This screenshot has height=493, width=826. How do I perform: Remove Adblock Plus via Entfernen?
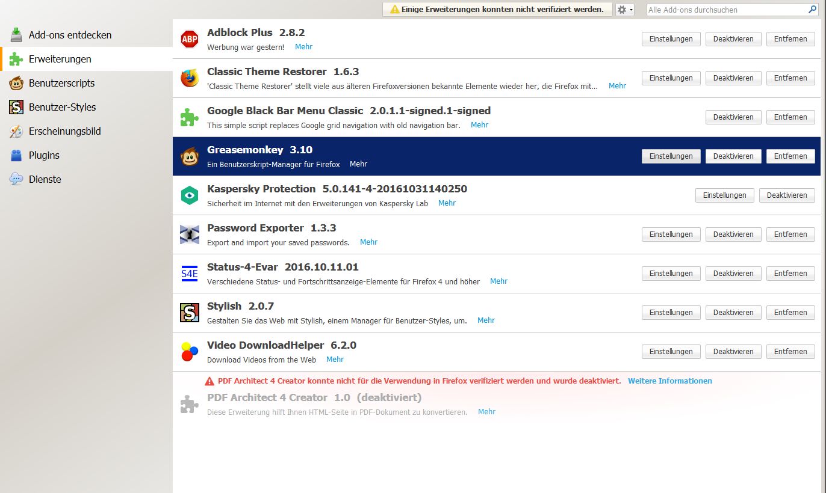tap(790, 39)
